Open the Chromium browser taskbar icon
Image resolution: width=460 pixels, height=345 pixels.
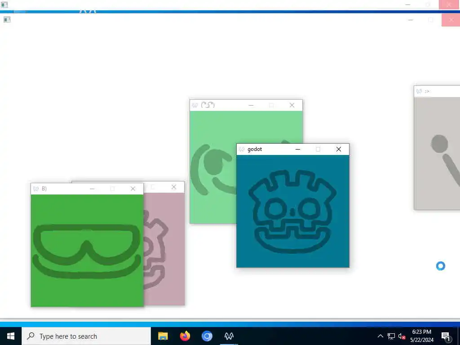[x=207, y=336]
